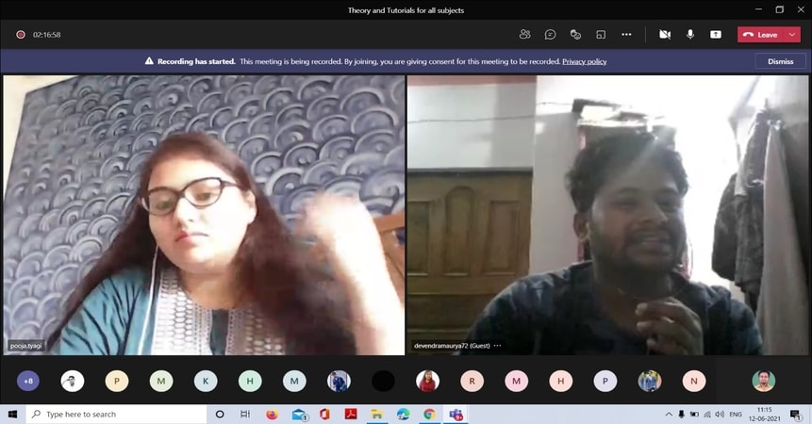Open the More actions ellipsis menu
Viewport: 812px width, 424px height.
tap(626, 34)
